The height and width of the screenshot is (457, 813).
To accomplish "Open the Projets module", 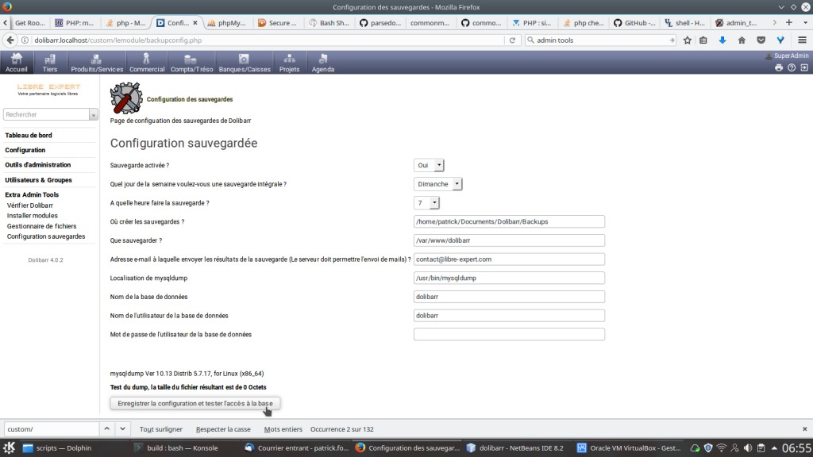I will coord(289,63).
